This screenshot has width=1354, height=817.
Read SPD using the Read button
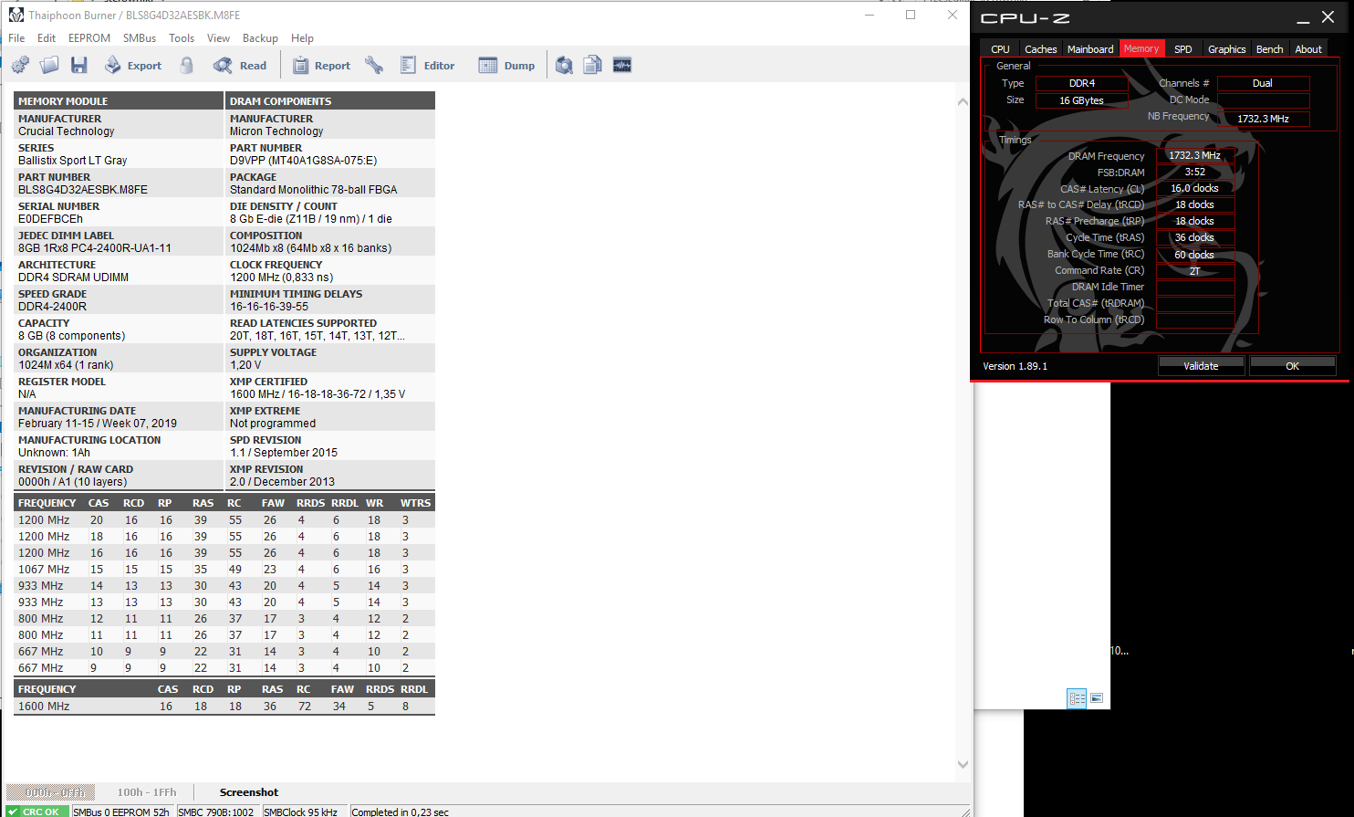tap(240, 65)
